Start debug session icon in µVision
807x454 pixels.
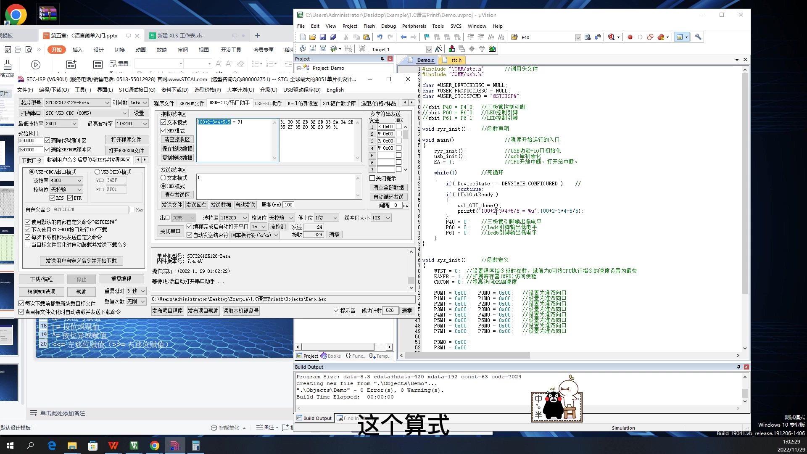tap(612, 37)
